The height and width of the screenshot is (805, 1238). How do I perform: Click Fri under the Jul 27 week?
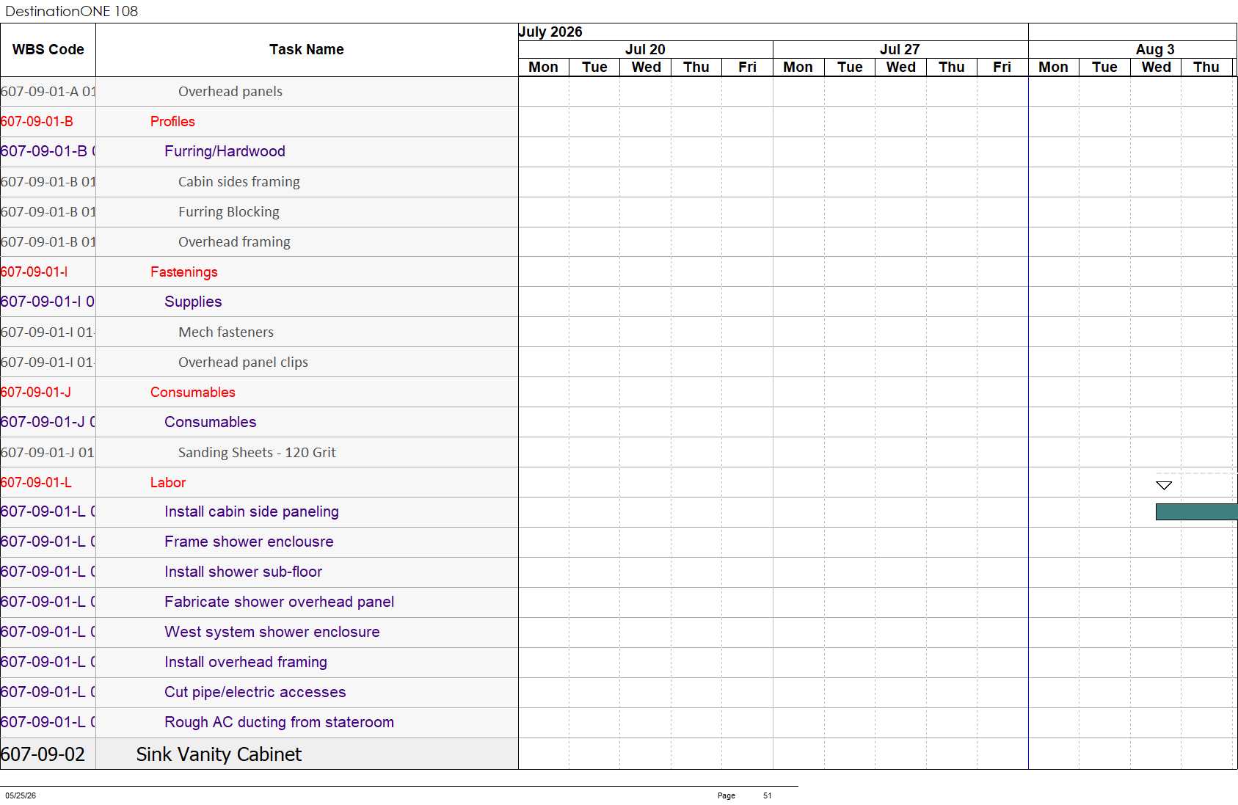click(1002, 67)
